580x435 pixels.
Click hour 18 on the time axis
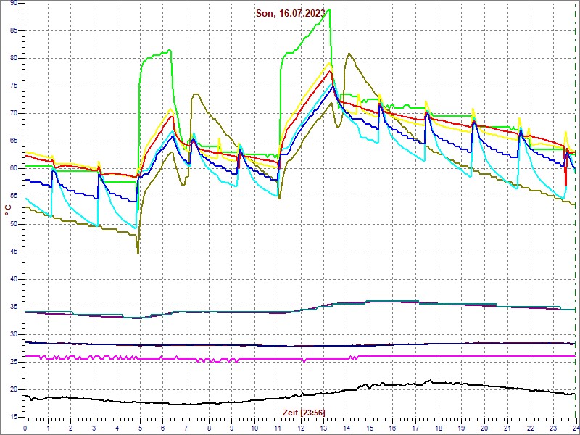click(439, 427)
